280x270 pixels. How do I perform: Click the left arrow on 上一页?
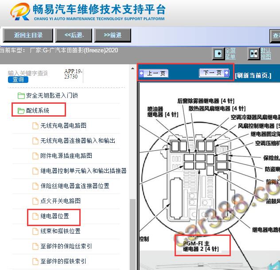pos(142,73)
